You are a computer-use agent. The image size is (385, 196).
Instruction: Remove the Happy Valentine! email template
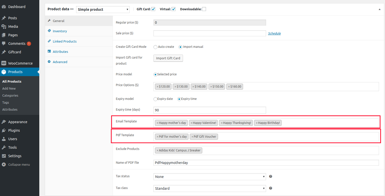coord(191,123)
